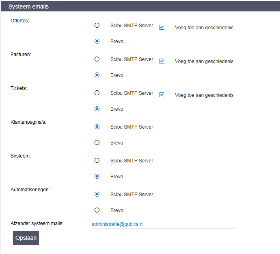Image resolution: width=280 pixels, height=254 pixels.
Task: Click the Afzender systeem mails email field
Action: click(163, 224)
